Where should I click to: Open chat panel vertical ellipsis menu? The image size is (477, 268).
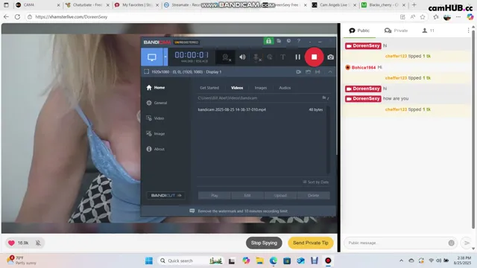[468, 31]
